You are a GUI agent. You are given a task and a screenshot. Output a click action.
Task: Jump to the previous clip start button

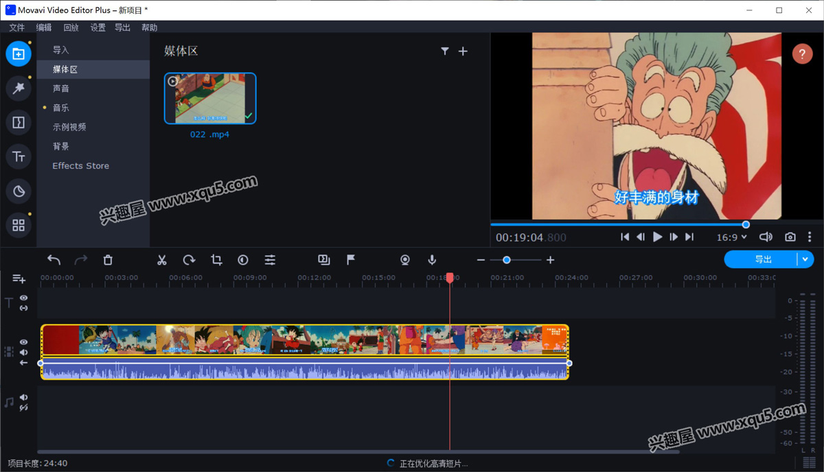[x=625, y=237]
